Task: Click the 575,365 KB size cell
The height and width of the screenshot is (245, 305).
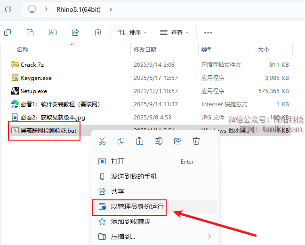Action: pyautogui.click(x=273, y=91)
